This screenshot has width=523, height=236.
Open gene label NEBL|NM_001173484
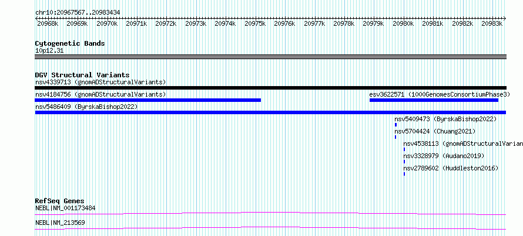pyautogui.click(x=65, y=208)
